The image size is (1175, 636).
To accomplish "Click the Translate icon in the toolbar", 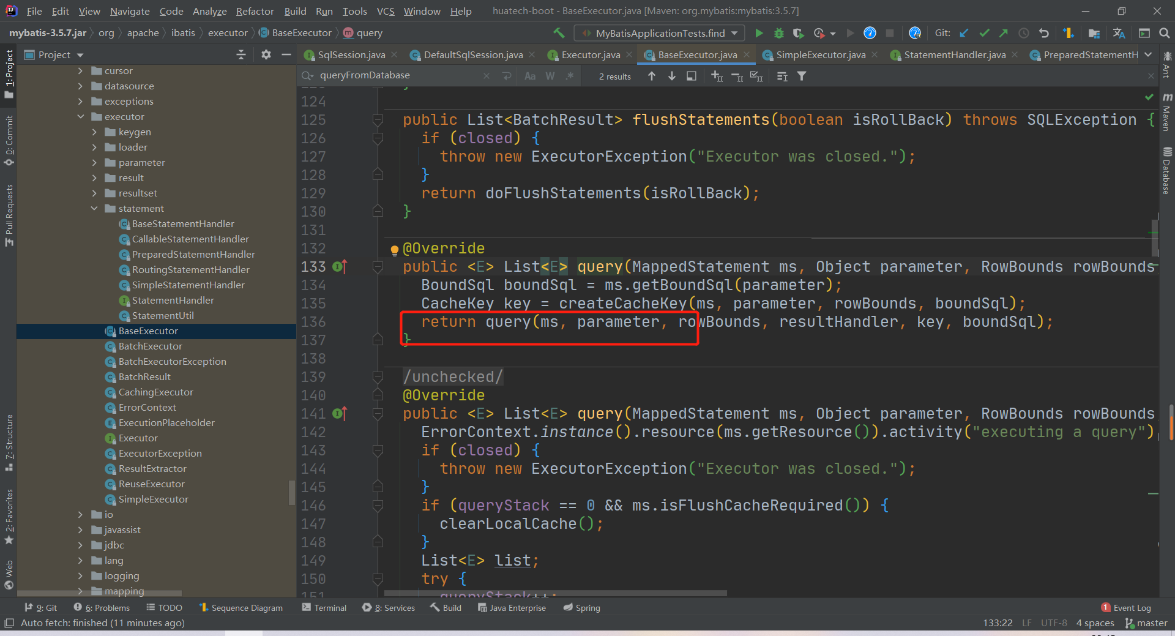I will tap(1119, 33).
